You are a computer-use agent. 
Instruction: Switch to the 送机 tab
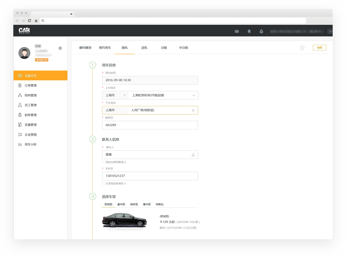[144, 47]
